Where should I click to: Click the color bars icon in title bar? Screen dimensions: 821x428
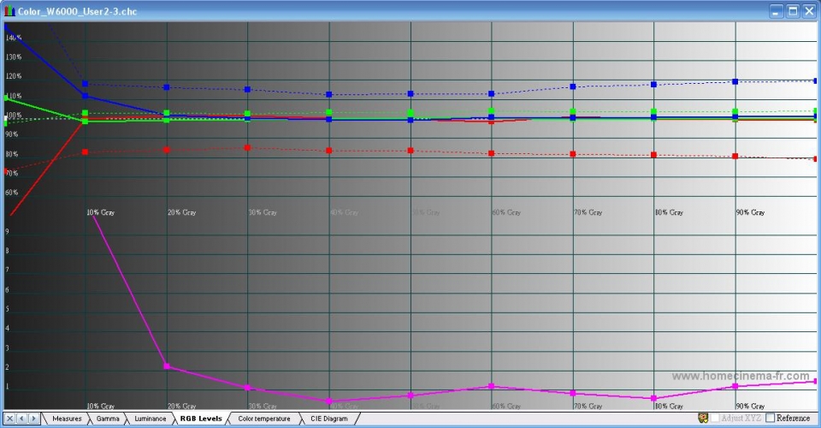click(x=9, y=11)
